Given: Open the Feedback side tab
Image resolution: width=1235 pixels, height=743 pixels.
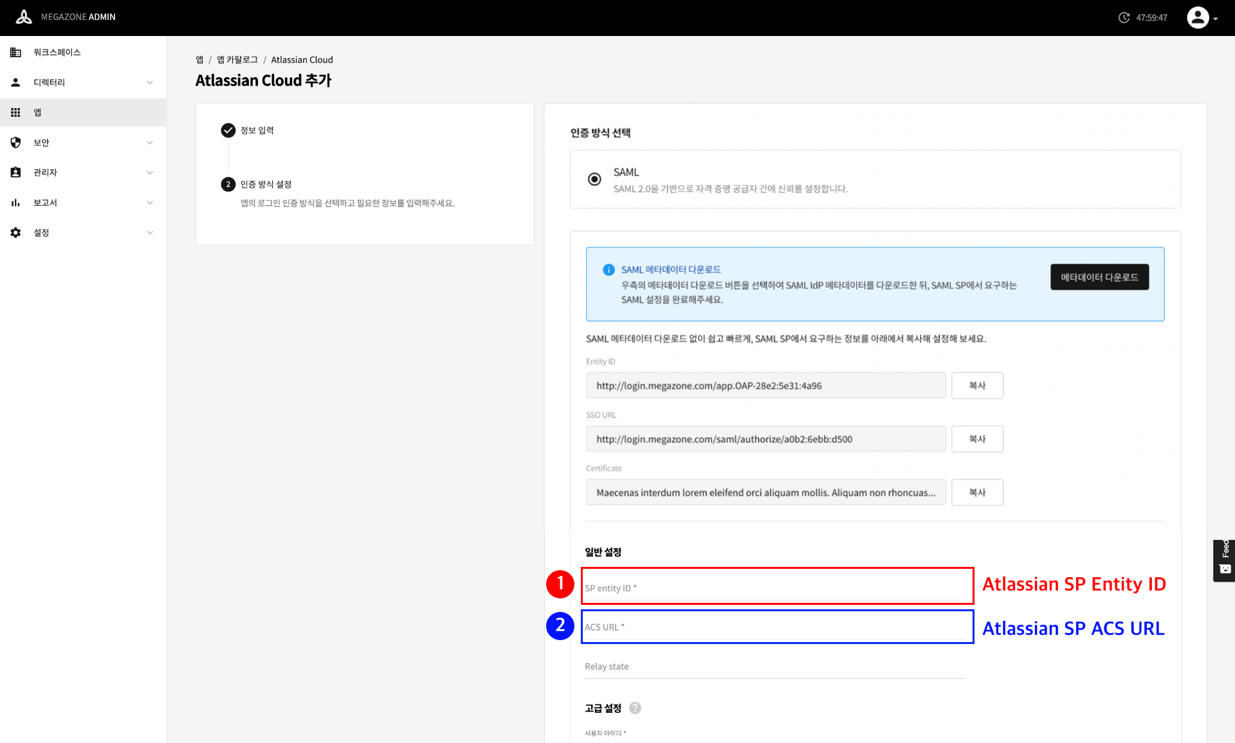Looking at the screenshot, I should (1224, 560).
